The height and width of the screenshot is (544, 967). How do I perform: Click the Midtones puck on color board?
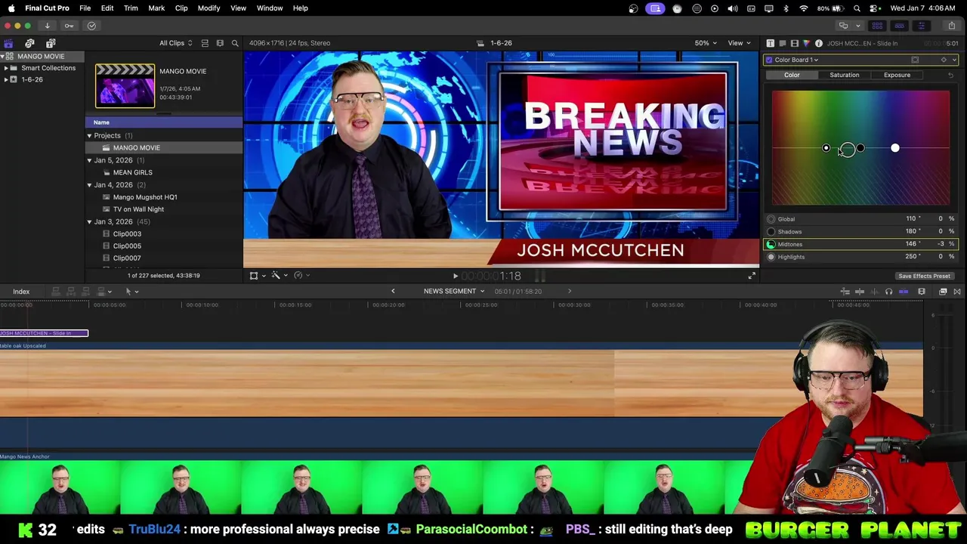[848, 150]
